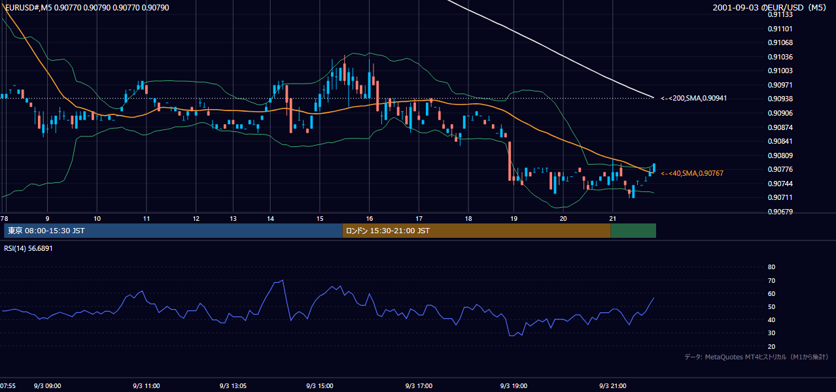Click the 9/3 21:00 bottom time label
The image size is (836, 392).
coord(612,386)
